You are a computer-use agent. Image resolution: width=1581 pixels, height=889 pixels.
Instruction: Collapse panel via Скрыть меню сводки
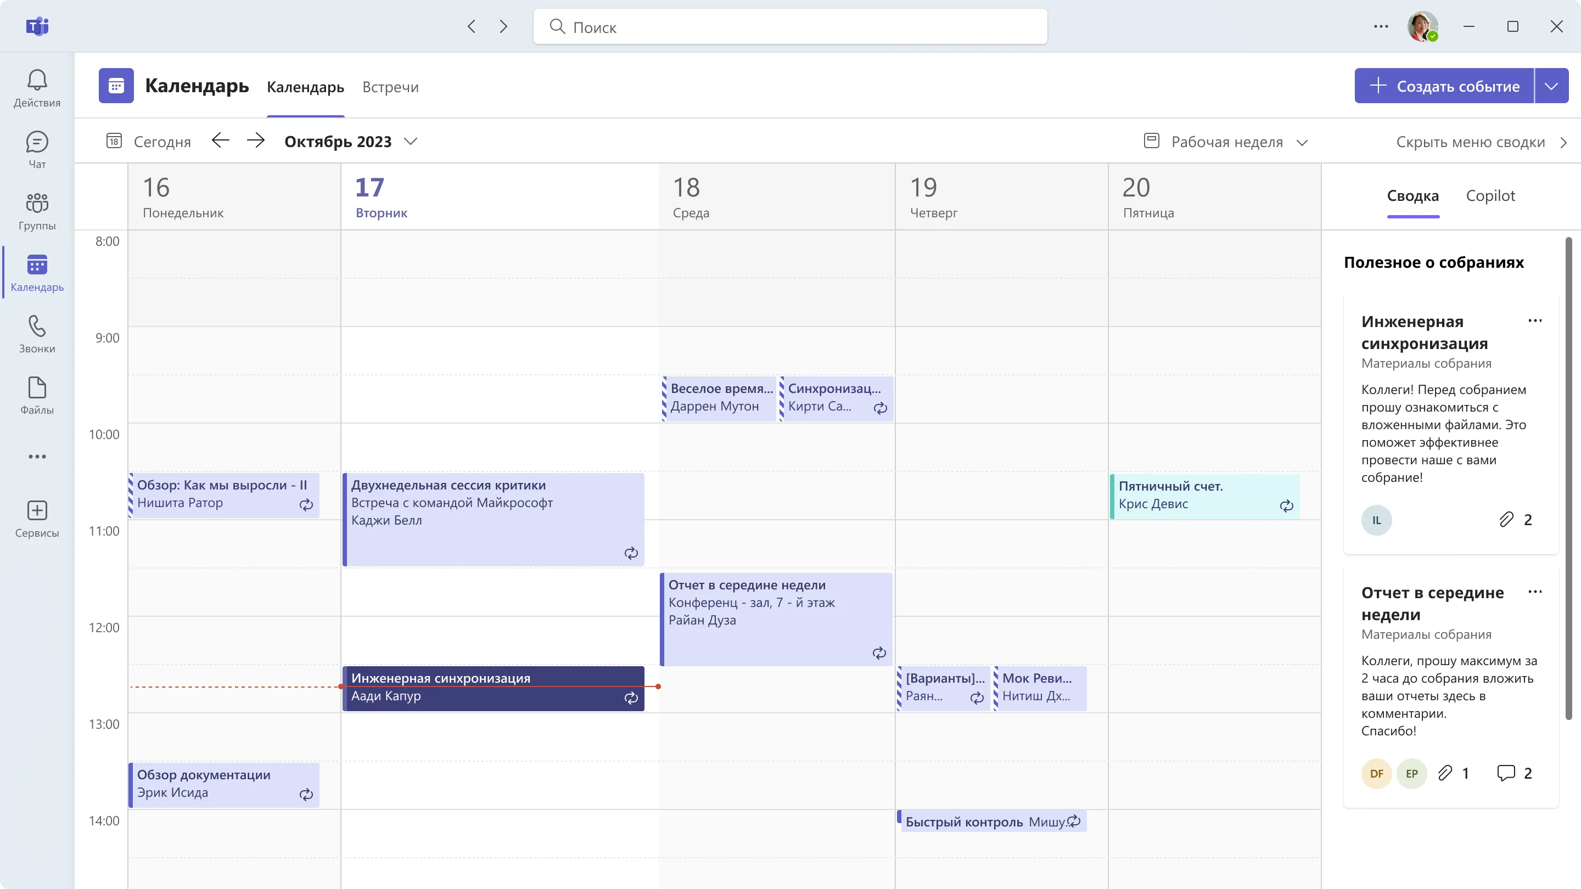click(1482, 142)
